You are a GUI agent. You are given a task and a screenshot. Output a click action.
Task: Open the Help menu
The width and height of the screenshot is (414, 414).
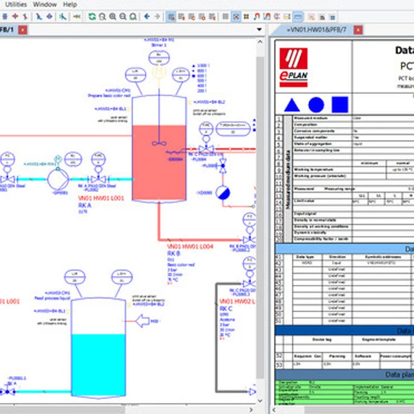[70, 4]
